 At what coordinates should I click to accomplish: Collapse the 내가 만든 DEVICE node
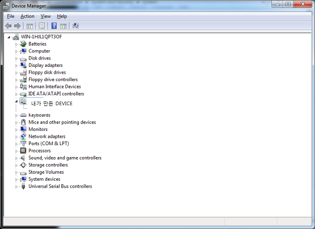coord(16,101)
